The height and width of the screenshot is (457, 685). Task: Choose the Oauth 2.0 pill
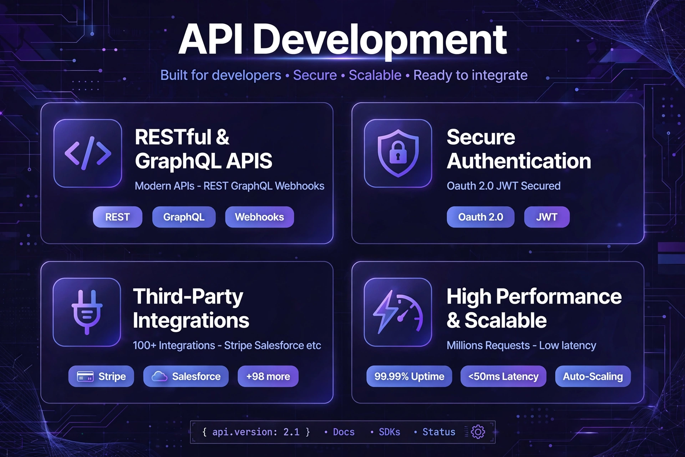point(481,217)
